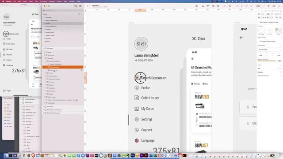This screenshot has width=283, height=159.
Task: Click Support in the preview window menu
Action: pos(9,60)
